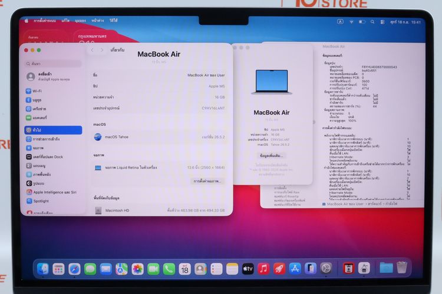This screenshot has width=442, height=294.
Task: Open the Help (วิธีใช้) menu
Action: pos(114,21)
